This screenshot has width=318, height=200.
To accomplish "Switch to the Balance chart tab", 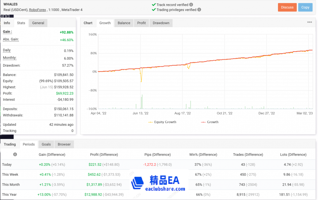I will pyautogui.click(x=123, y=23).
